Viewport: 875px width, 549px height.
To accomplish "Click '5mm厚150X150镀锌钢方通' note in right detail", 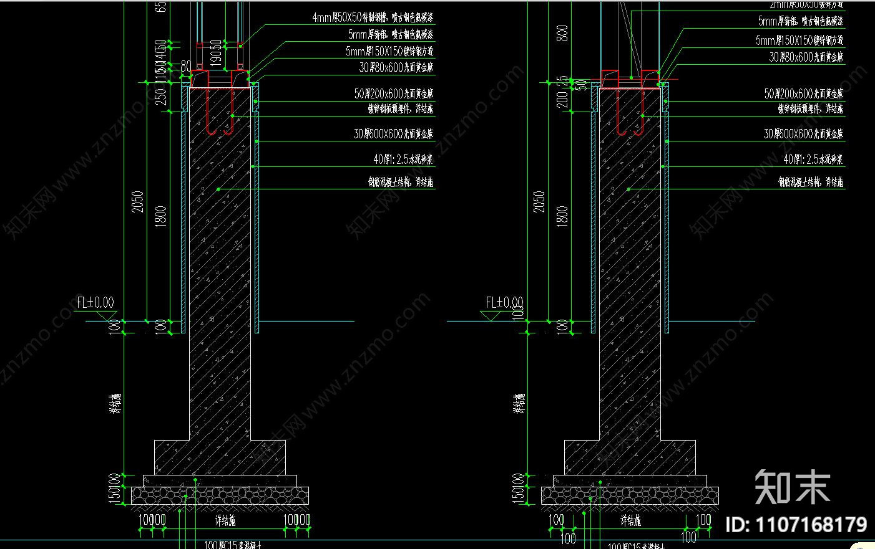I will [799, 41].
